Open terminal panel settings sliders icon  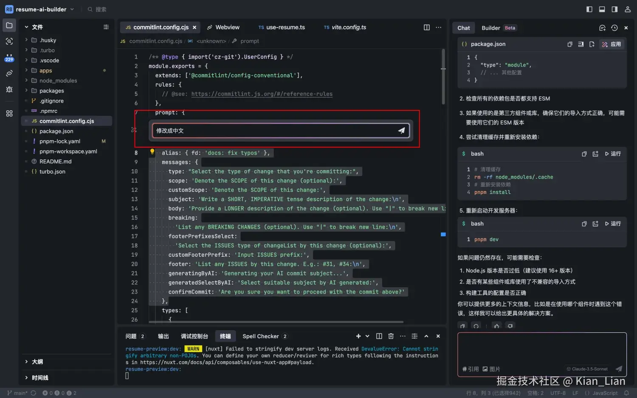(x=414, y=336)
